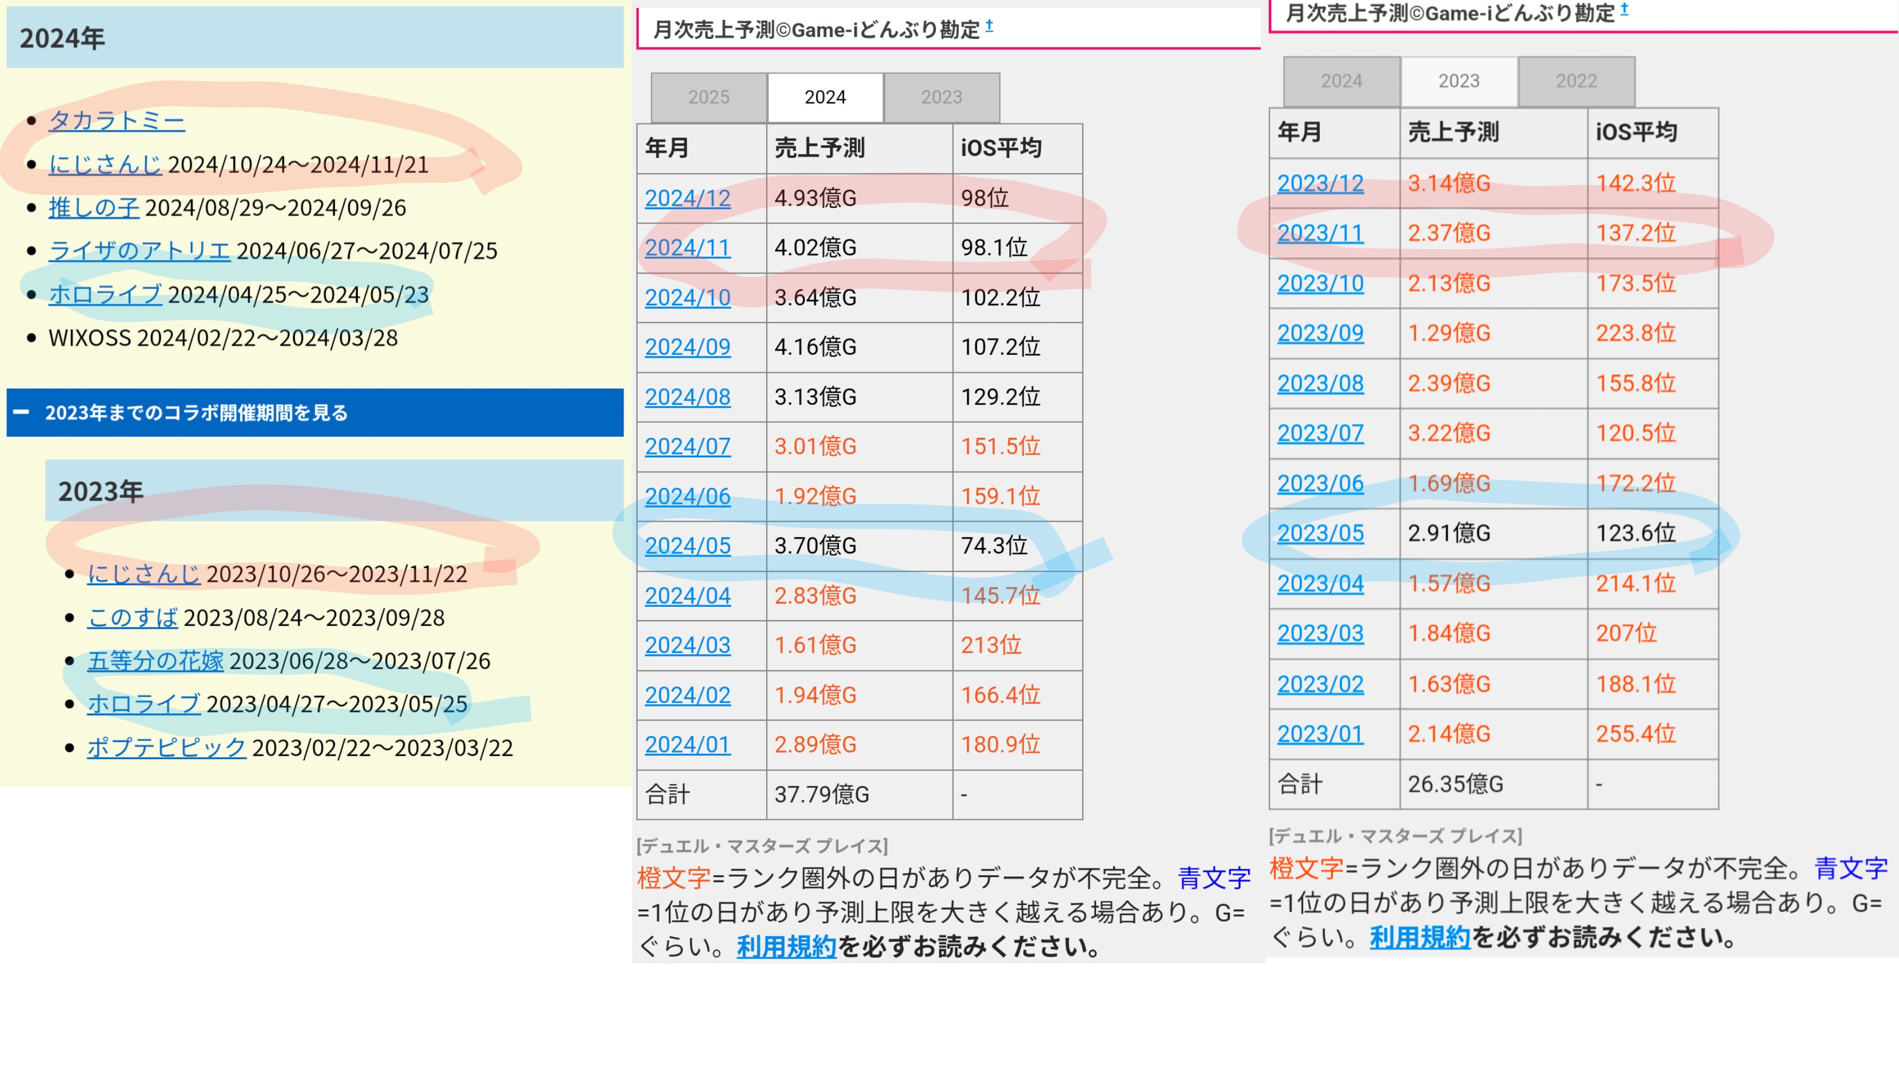Click the 137.2位 iOS average cell
The height and width of the screenshot is (1068, 1899).
coord(1653,234)
